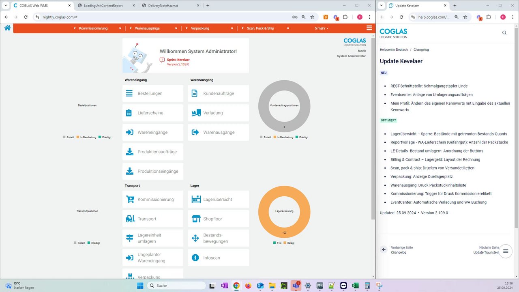Open the Lagerübersicht tile
The image size is (519, 292).
coord(219,199)
